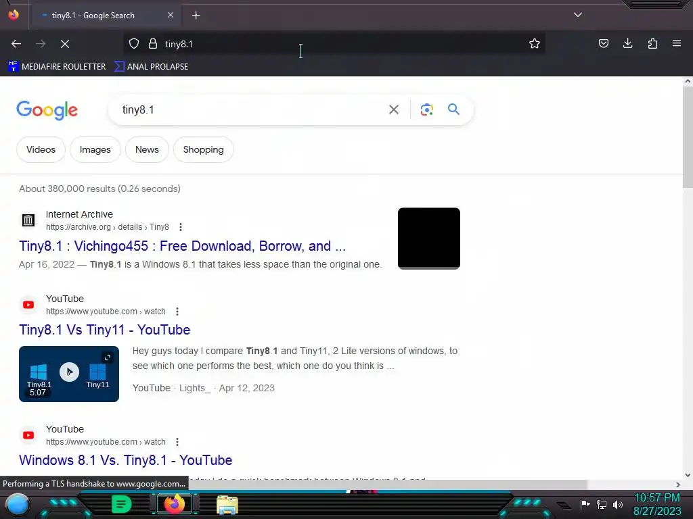Filter results by News

pos(147,149)
